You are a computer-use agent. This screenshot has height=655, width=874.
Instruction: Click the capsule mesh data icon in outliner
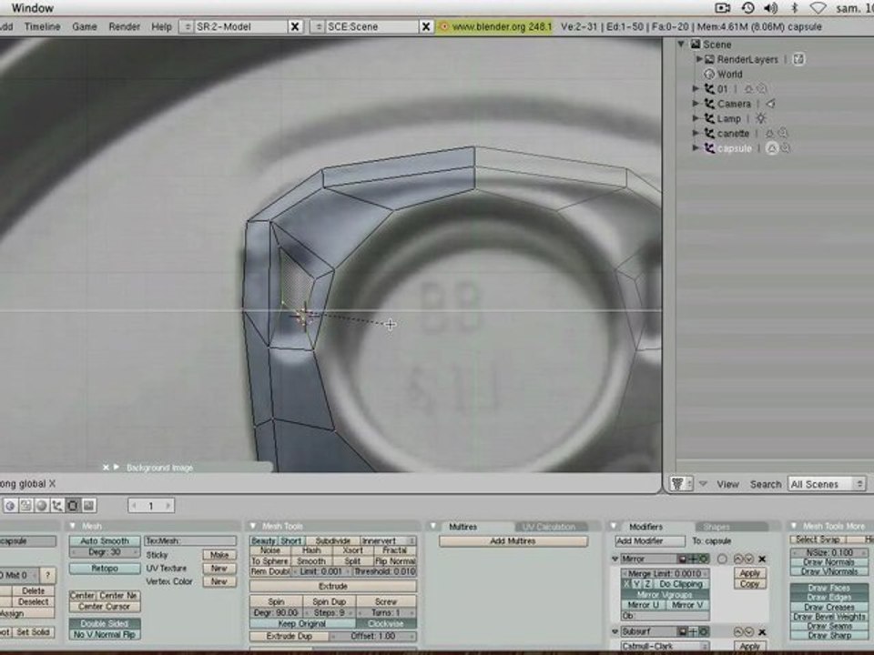pos(772,148)
